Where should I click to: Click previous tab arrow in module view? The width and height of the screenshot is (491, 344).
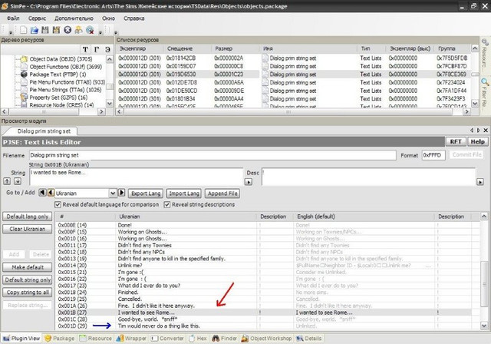click(472, 130)
